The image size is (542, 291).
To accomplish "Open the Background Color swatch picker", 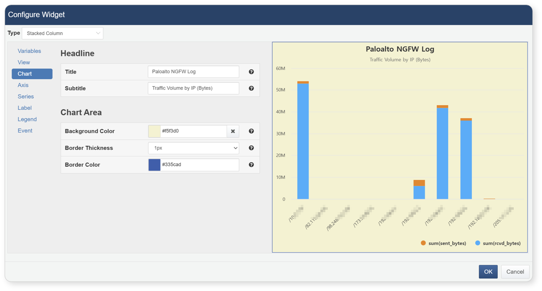I will point(154,131).
